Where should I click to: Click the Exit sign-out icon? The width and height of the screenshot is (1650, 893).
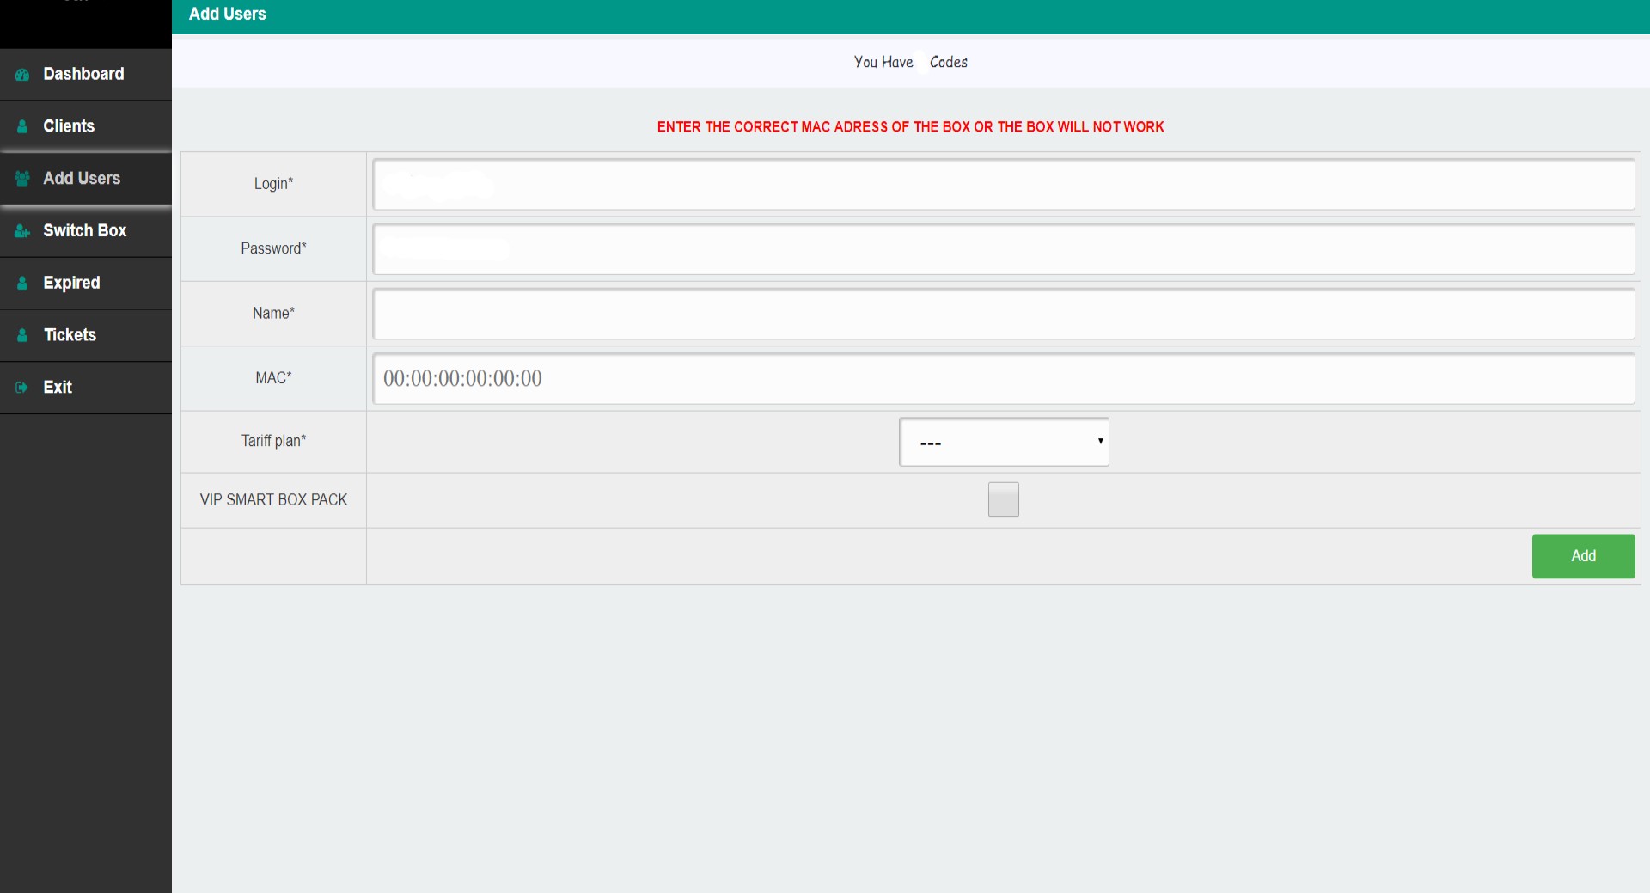(21, 388)
